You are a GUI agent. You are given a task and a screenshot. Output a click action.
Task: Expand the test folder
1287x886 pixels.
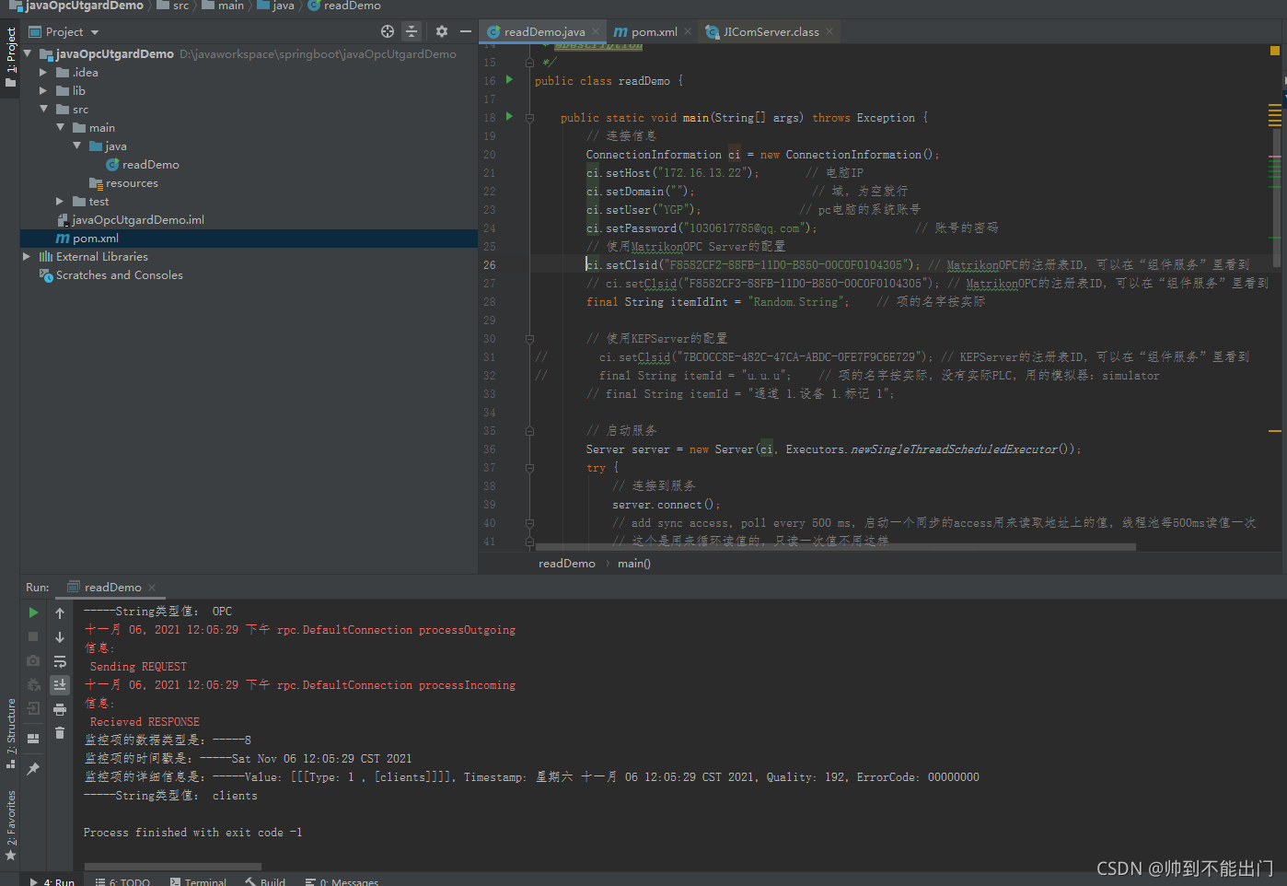point(60,201)
